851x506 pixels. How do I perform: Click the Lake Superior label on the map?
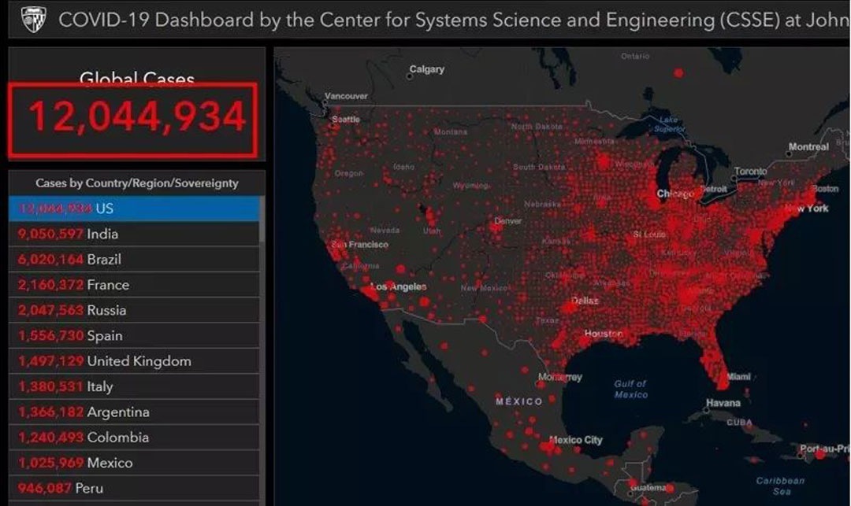click(x=669, y=124)
